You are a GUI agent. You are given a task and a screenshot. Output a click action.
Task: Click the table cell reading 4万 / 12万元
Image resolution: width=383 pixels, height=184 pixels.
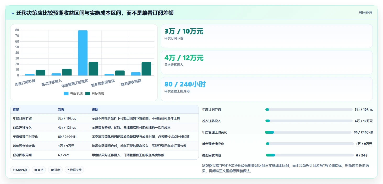pyautogui.click(x=67, y=128)
